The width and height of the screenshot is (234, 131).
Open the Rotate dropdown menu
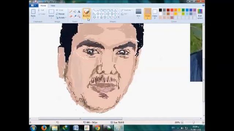point(61,17)
